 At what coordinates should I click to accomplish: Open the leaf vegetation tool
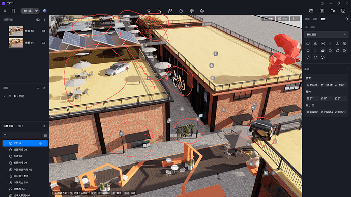170,11
